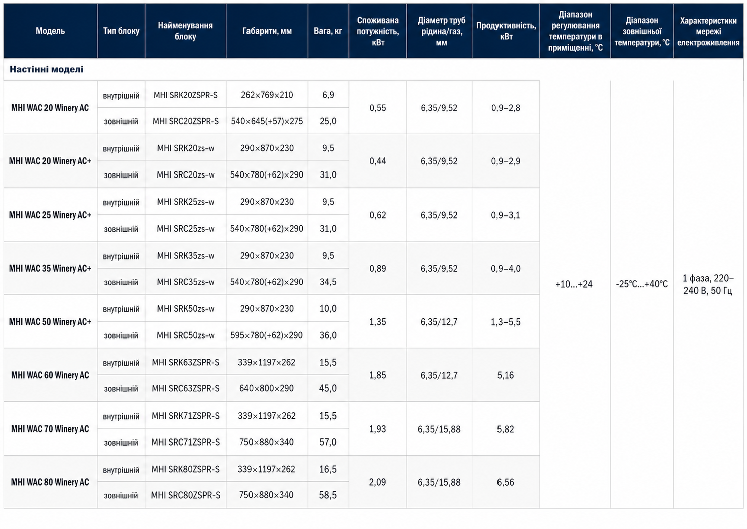Image resolution: width=747 pixels, height=529 pixels.
Task: Select weight value '58,5'
Action: (328, 495)
